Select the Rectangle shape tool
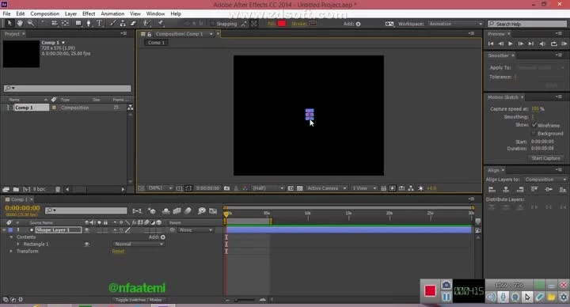 click(78, 23)
